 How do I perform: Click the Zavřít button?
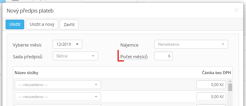tap(69, 25)
